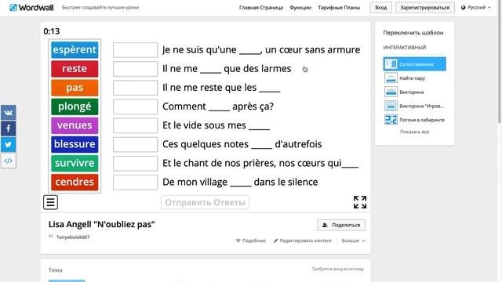
Task: Toggle fullscreen mode for the activity
Action: pyautogui.click(x=360, y=202)
